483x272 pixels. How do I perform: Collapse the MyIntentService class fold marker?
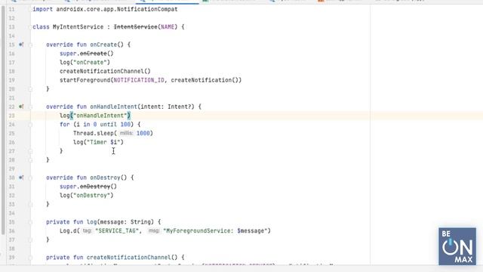[30, 27]
